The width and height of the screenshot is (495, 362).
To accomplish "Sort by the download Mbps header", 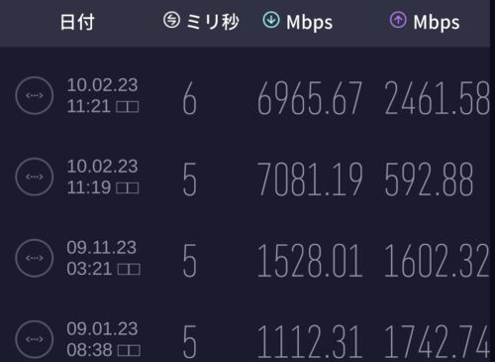I will pyautogui.click(x=298, y=21).
